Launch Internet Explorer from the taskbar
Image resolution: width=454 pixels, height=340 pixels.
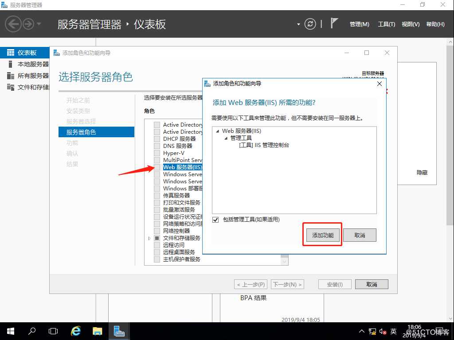(x=76, y=331)
